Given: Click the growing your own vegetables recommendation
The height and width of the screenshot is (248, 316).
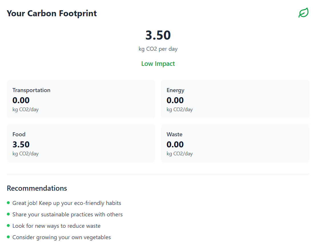Looking at the screenshot, I should 62,237.
